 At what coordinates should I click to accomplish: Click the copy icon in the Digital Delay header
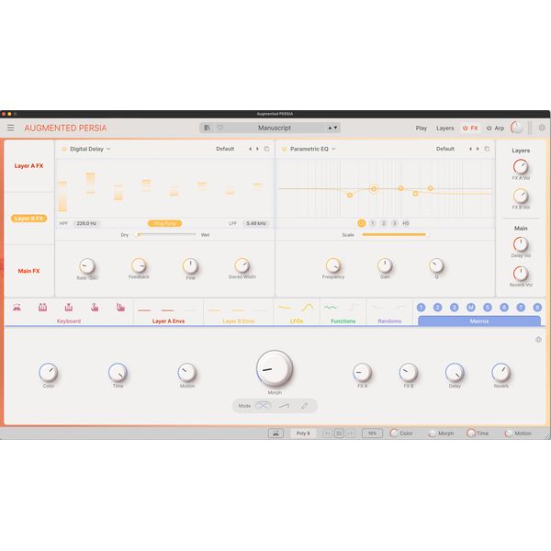click(266, 149)
